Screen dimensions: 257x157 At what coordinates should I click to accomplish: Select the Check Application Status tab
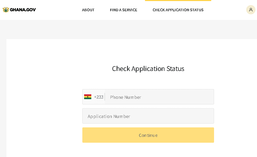pyautogui.click(x=178, y=10)
